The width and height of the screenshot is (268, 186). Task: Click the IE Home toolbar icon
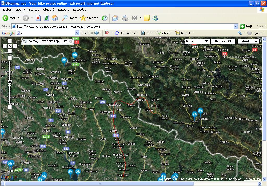55,18
